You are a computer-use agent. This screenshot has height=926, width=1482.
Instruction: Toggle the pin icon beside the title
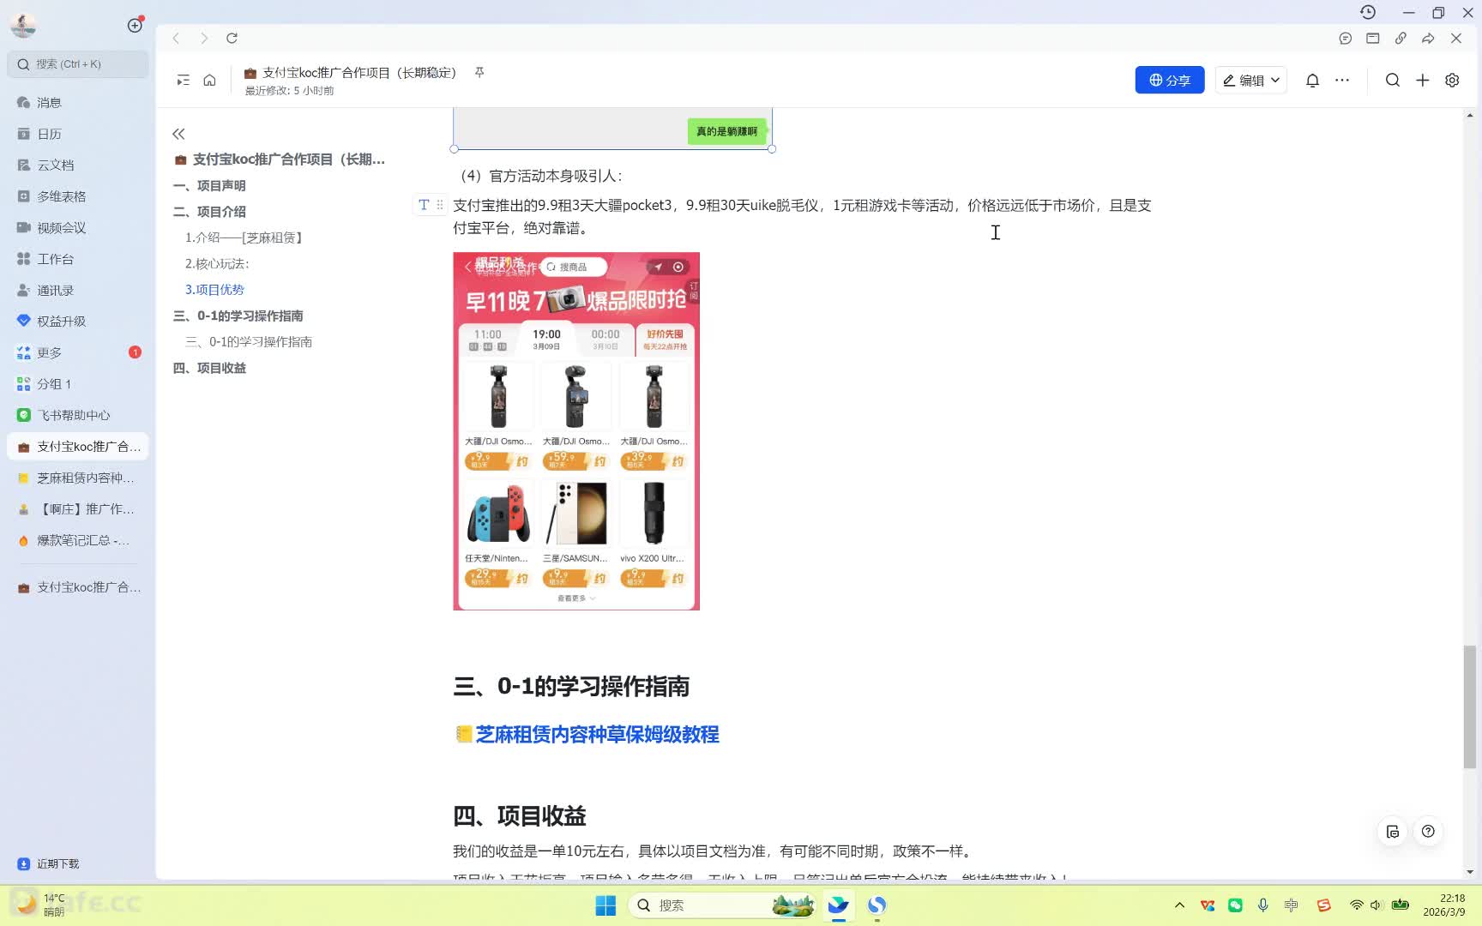(x=479, y=73)
